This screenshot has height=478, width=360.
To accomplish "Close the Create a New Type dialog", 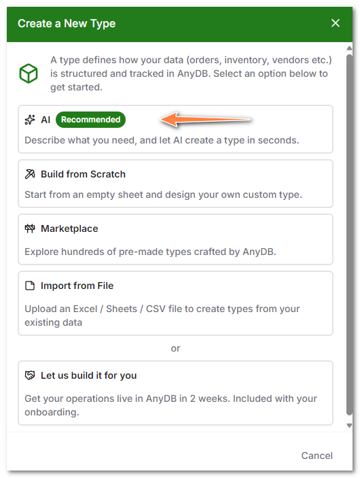I will tap(336, 23).
